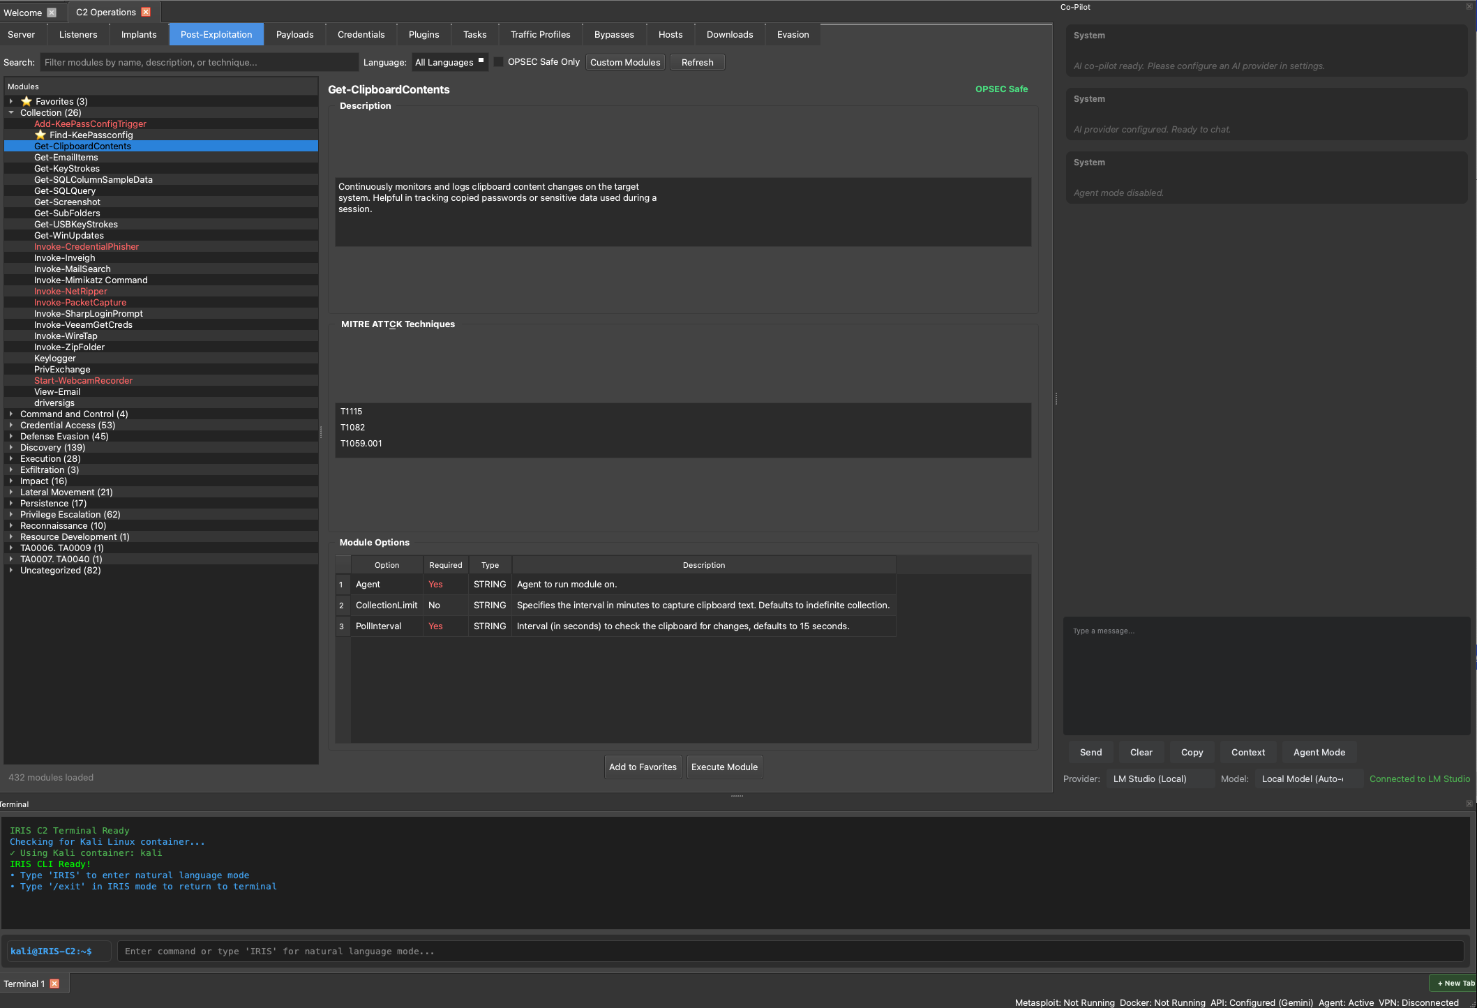Expand the Favorites (3) group
The image size is (1477, 1008).
[11, 101]
